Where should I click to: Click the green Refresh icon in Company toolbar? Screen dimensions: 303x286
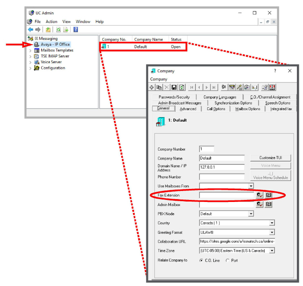pyautogui.click(x=181, y=87)
